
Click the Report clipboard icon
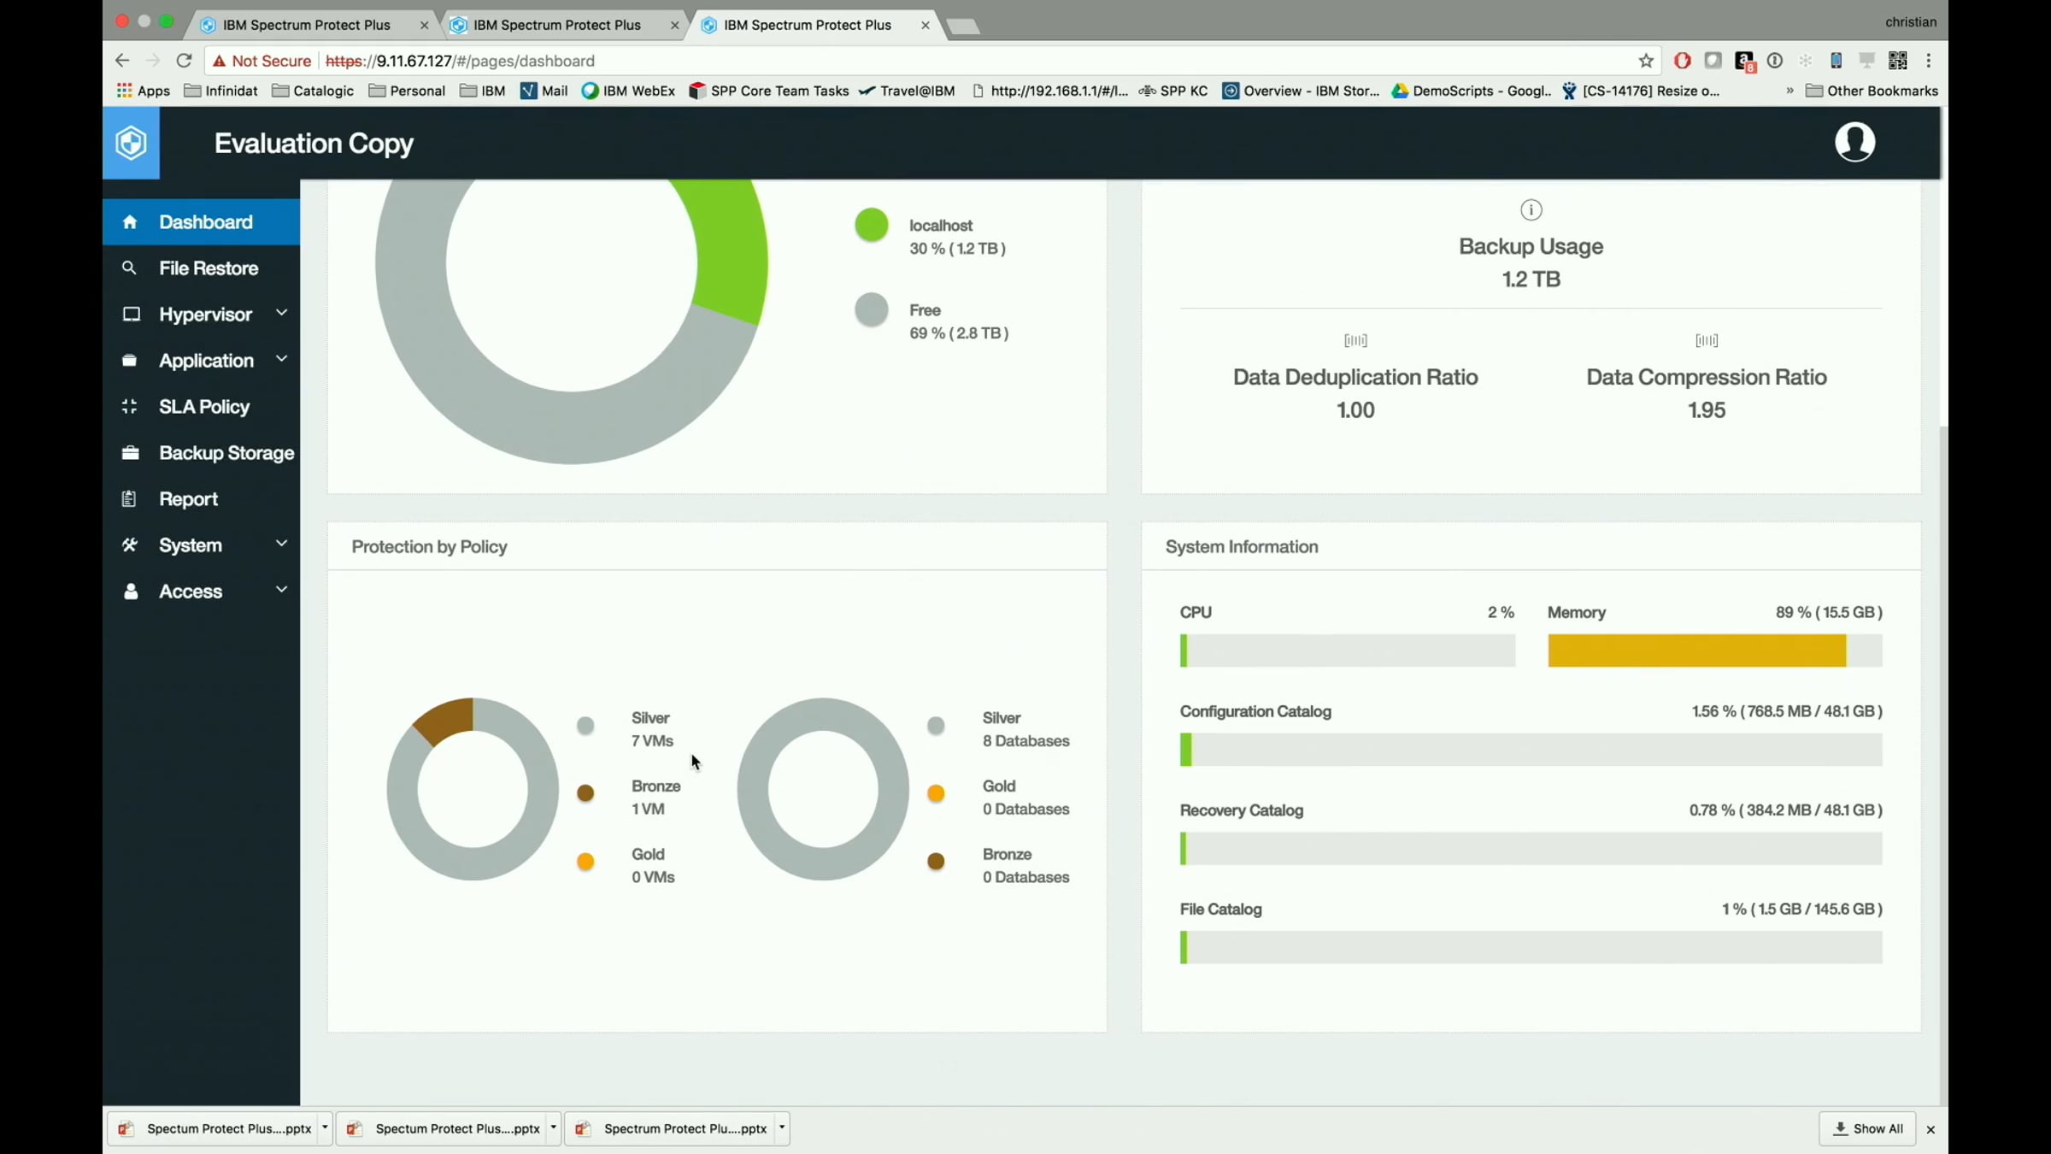coord(129,499)
